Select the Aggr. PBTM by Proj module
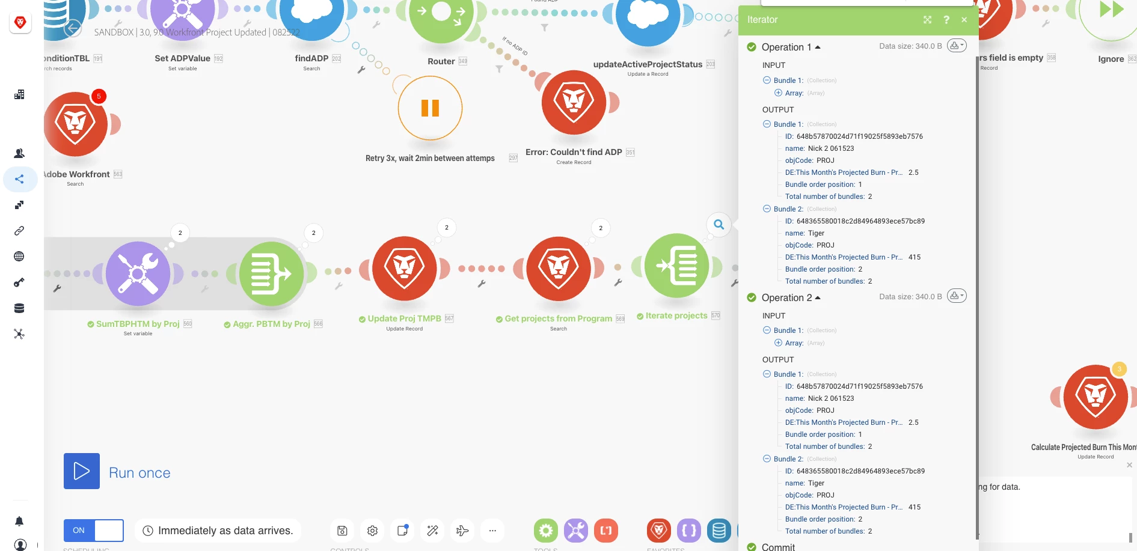This screenshot has width=1137, height=551. pos(272,273)
